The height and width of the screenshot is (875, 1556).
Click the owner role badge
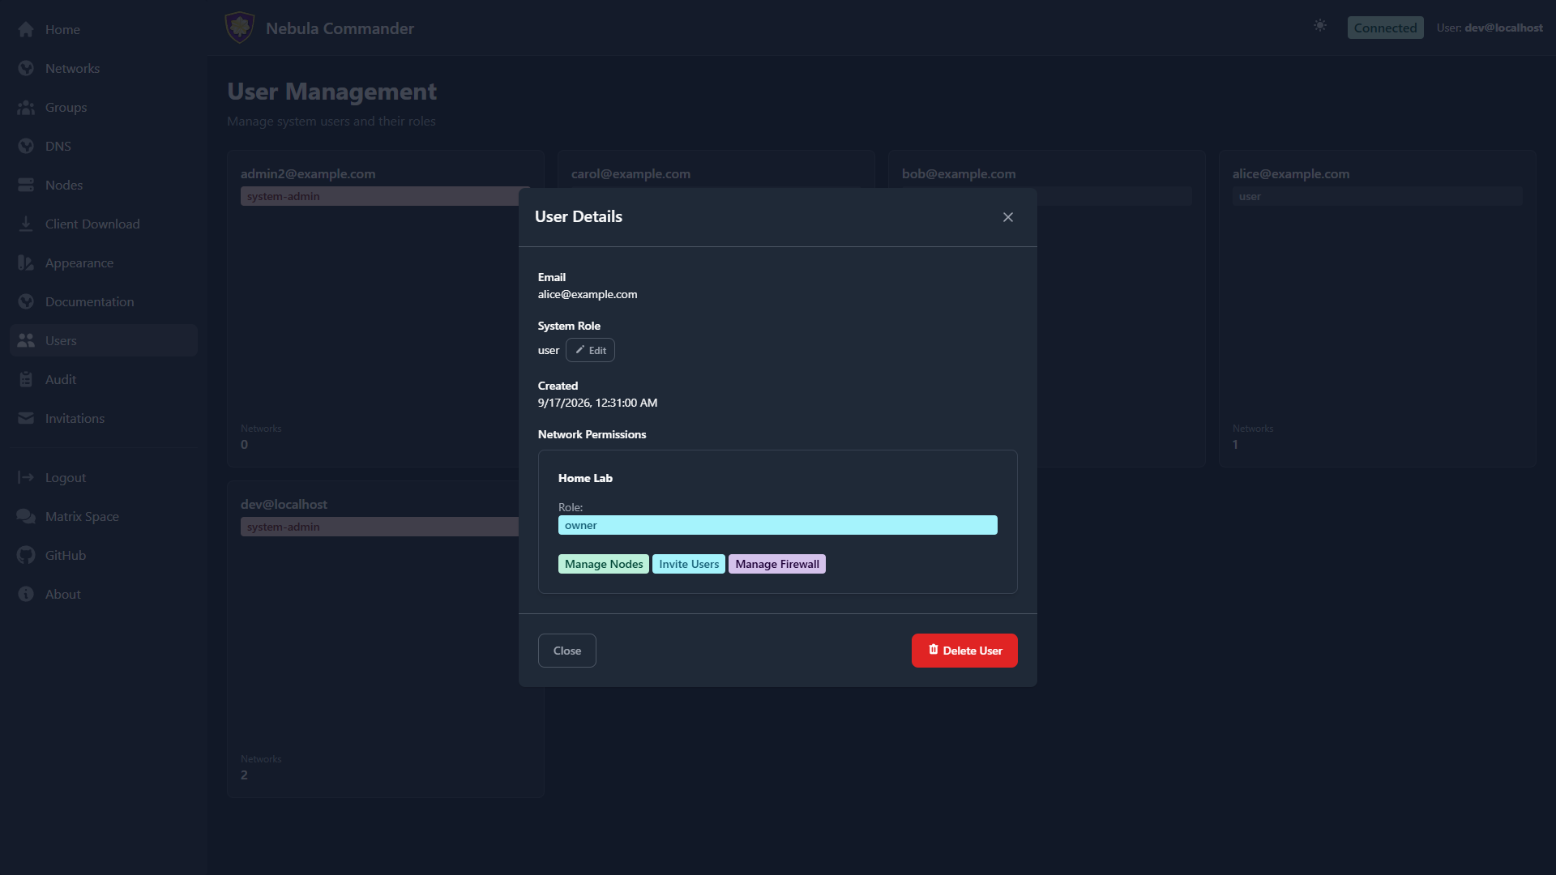[778, 525]
